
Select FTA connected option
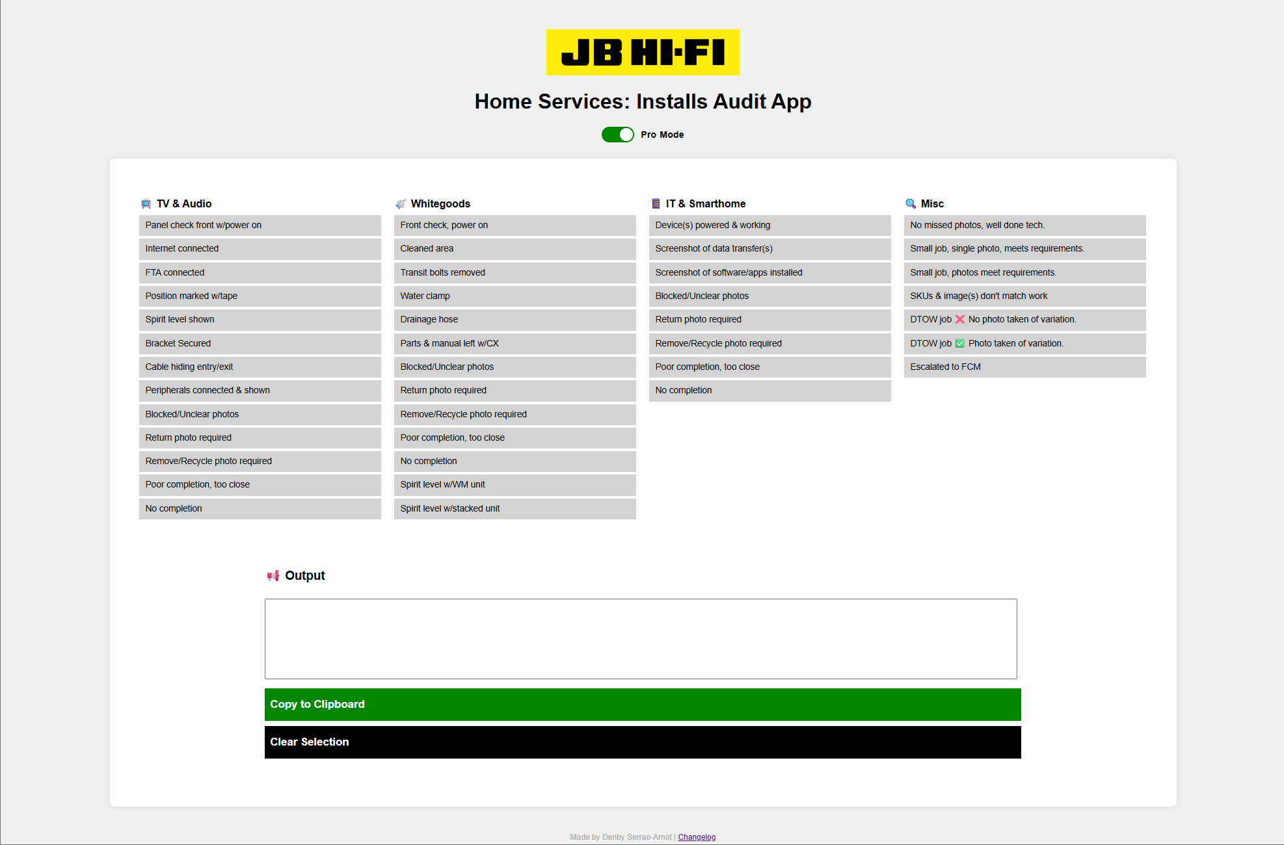260,273
